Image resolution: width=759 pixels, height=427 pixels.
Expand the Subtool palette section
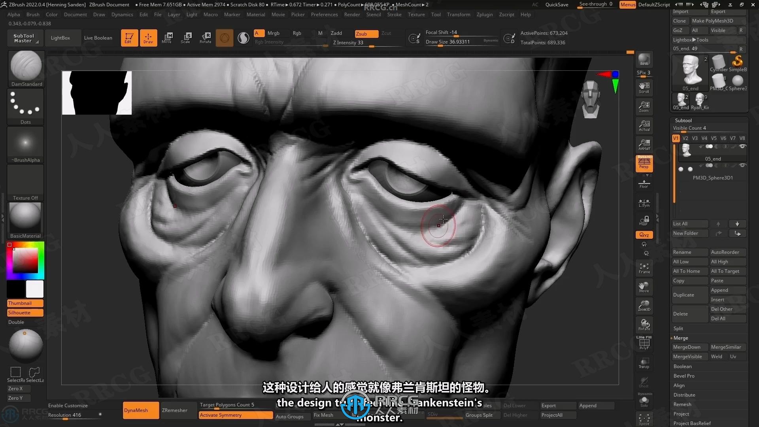tap(683, 121)
